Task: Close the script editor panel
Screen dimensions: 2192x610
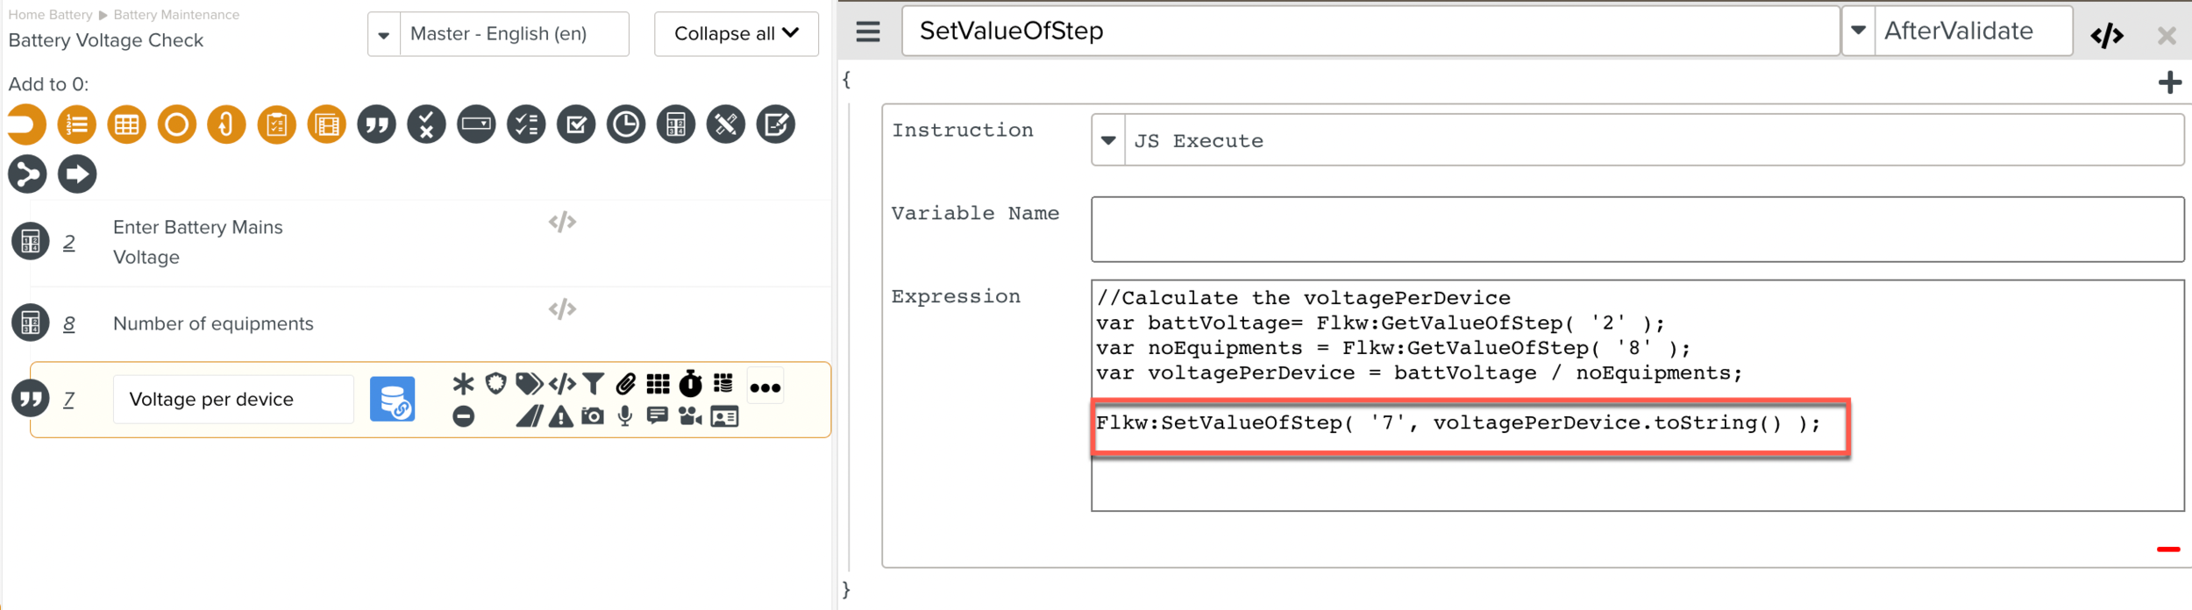Action: [2167, 35]
